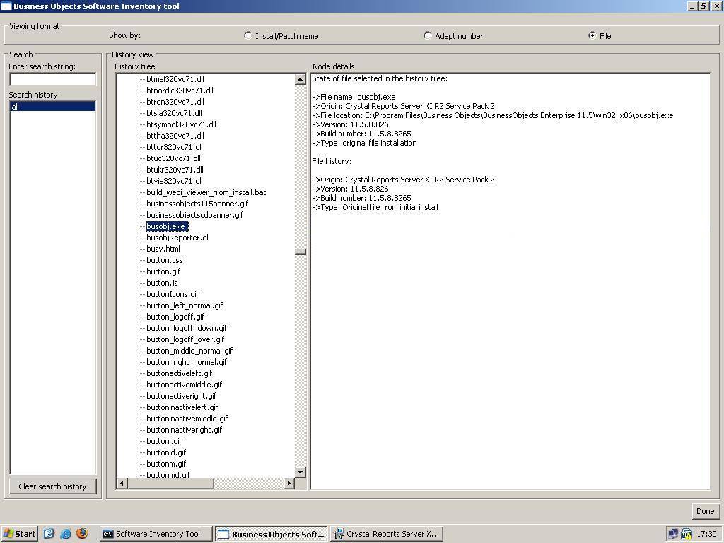
Task: Click the Done button
Action: point(705,511)
